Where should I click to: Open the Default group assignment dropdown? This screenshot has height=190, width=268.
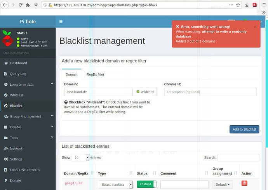pyautogui.click(x=222, y=185)
